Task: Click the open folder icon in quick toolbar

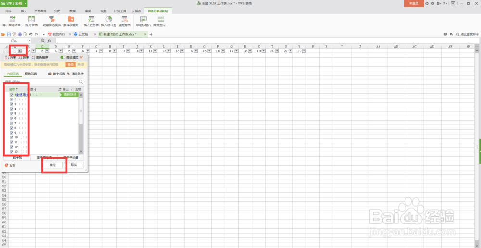Action: tap(3, 34)
